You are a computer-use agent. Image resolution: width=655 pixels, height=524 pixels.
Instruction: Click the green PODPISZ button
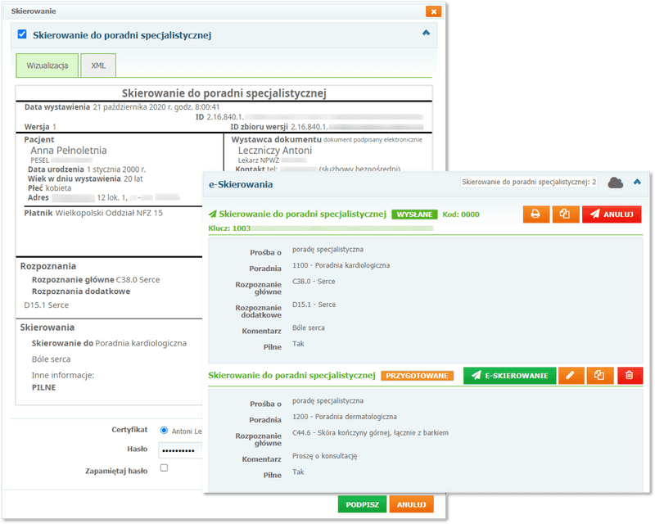[362, 504]
